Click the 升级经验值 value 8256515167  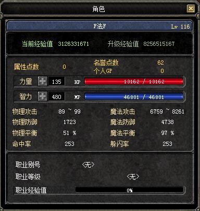159,44
